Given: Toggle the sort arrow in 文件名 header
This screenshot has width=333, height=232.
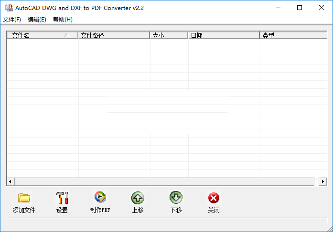Looking at the screenshot, I should [66, 35].
